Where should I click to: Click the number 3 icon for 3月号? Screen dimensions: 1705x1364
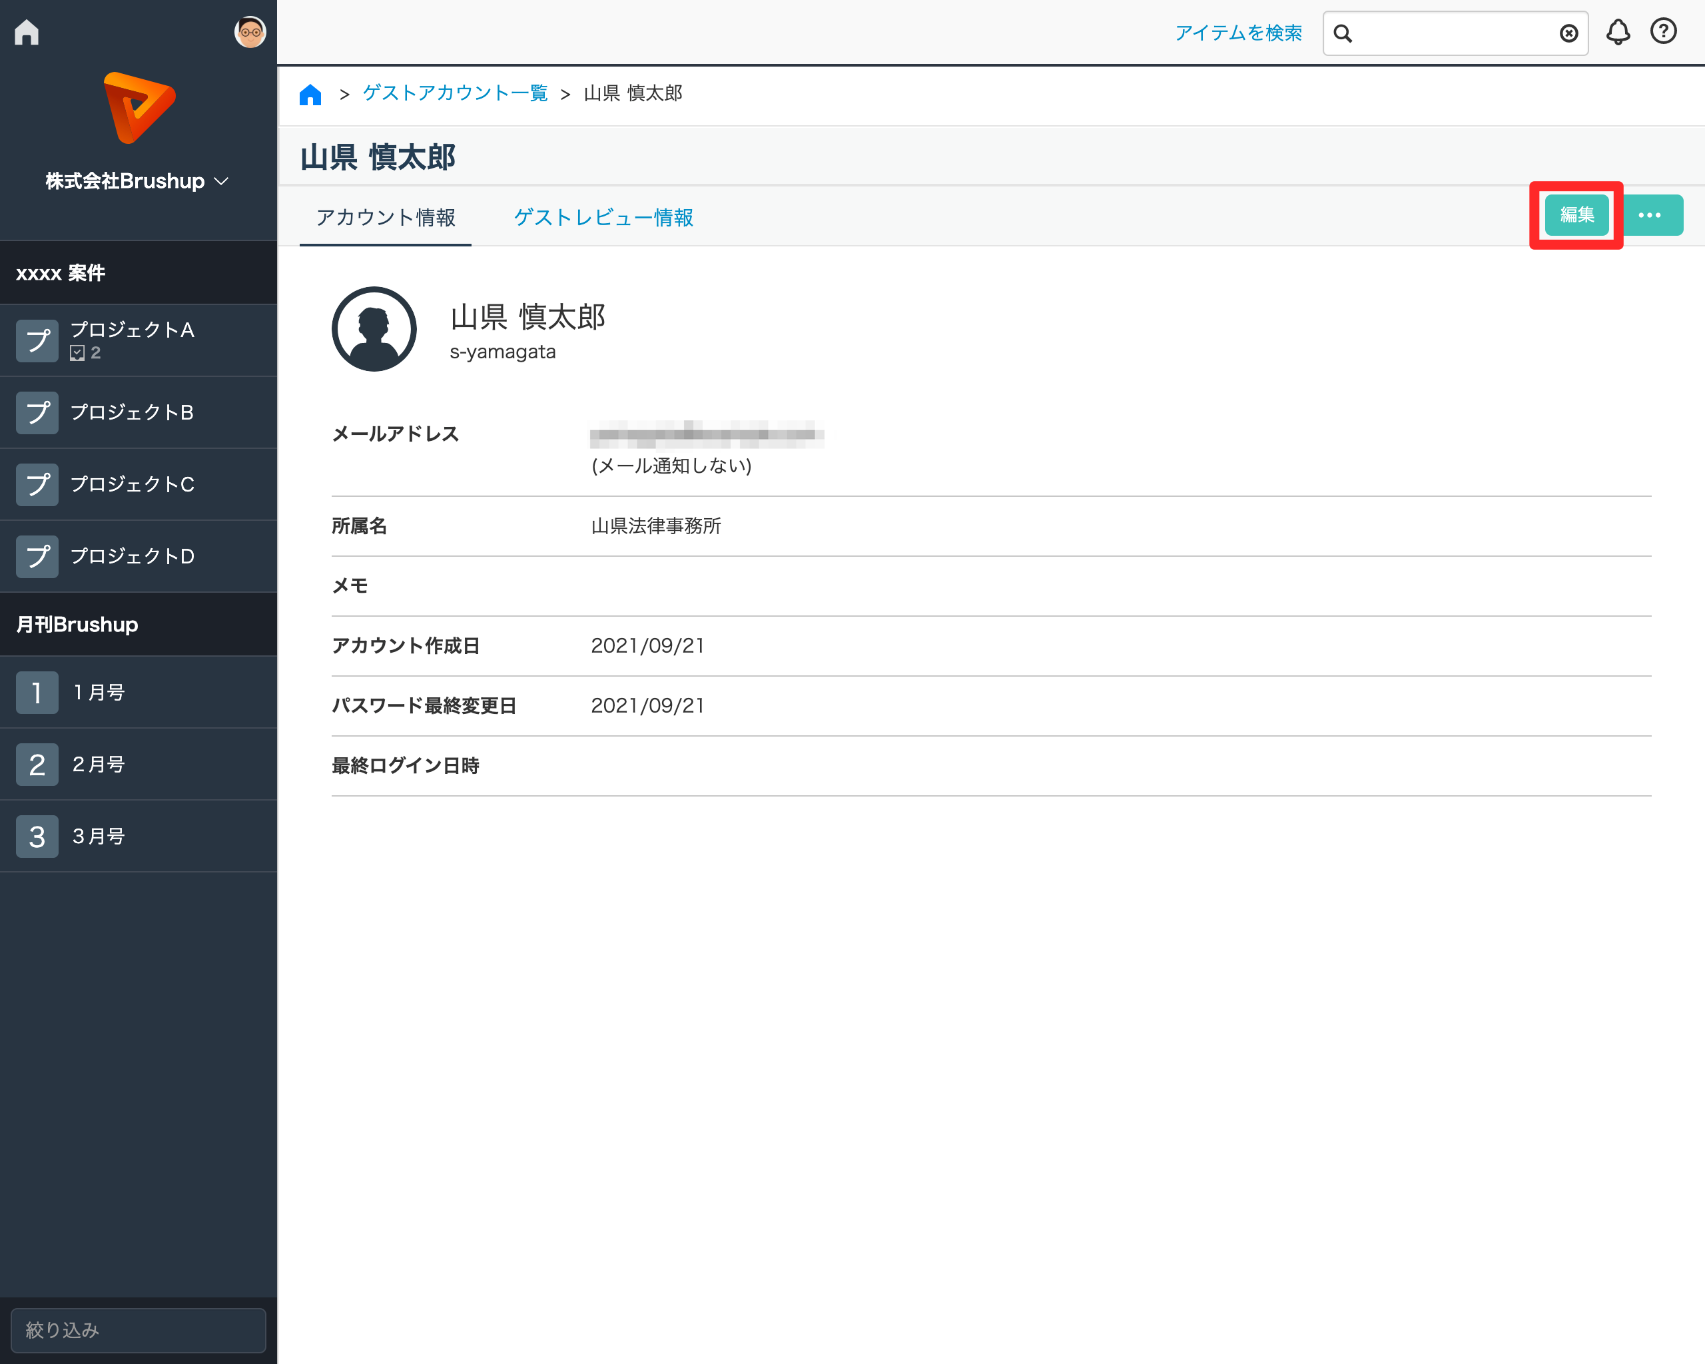coord(37,837)
